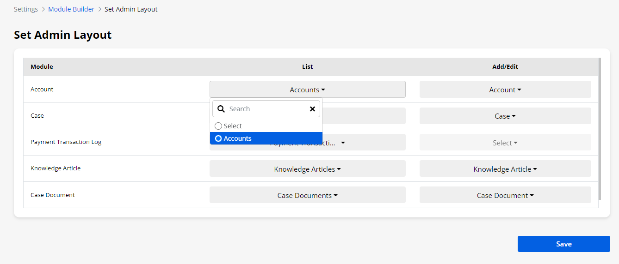Image resolution: width=619 pixels, height=264 pixels.
Task: Click the magnifier icon in dropdown search
Action: (221, 109)
